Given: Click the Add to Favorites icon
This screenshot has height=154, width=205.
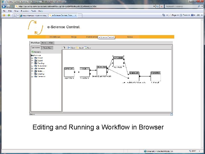Looking at the screenshot, I should pyautogui.click(x=9, y=15).
